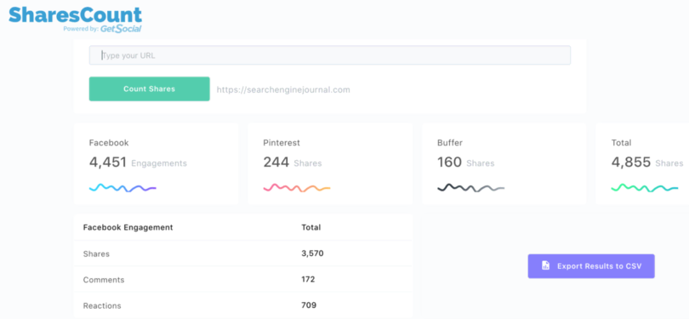Click the Facebook Engagement column header
The image size is (689, 319).
(128, 228)
